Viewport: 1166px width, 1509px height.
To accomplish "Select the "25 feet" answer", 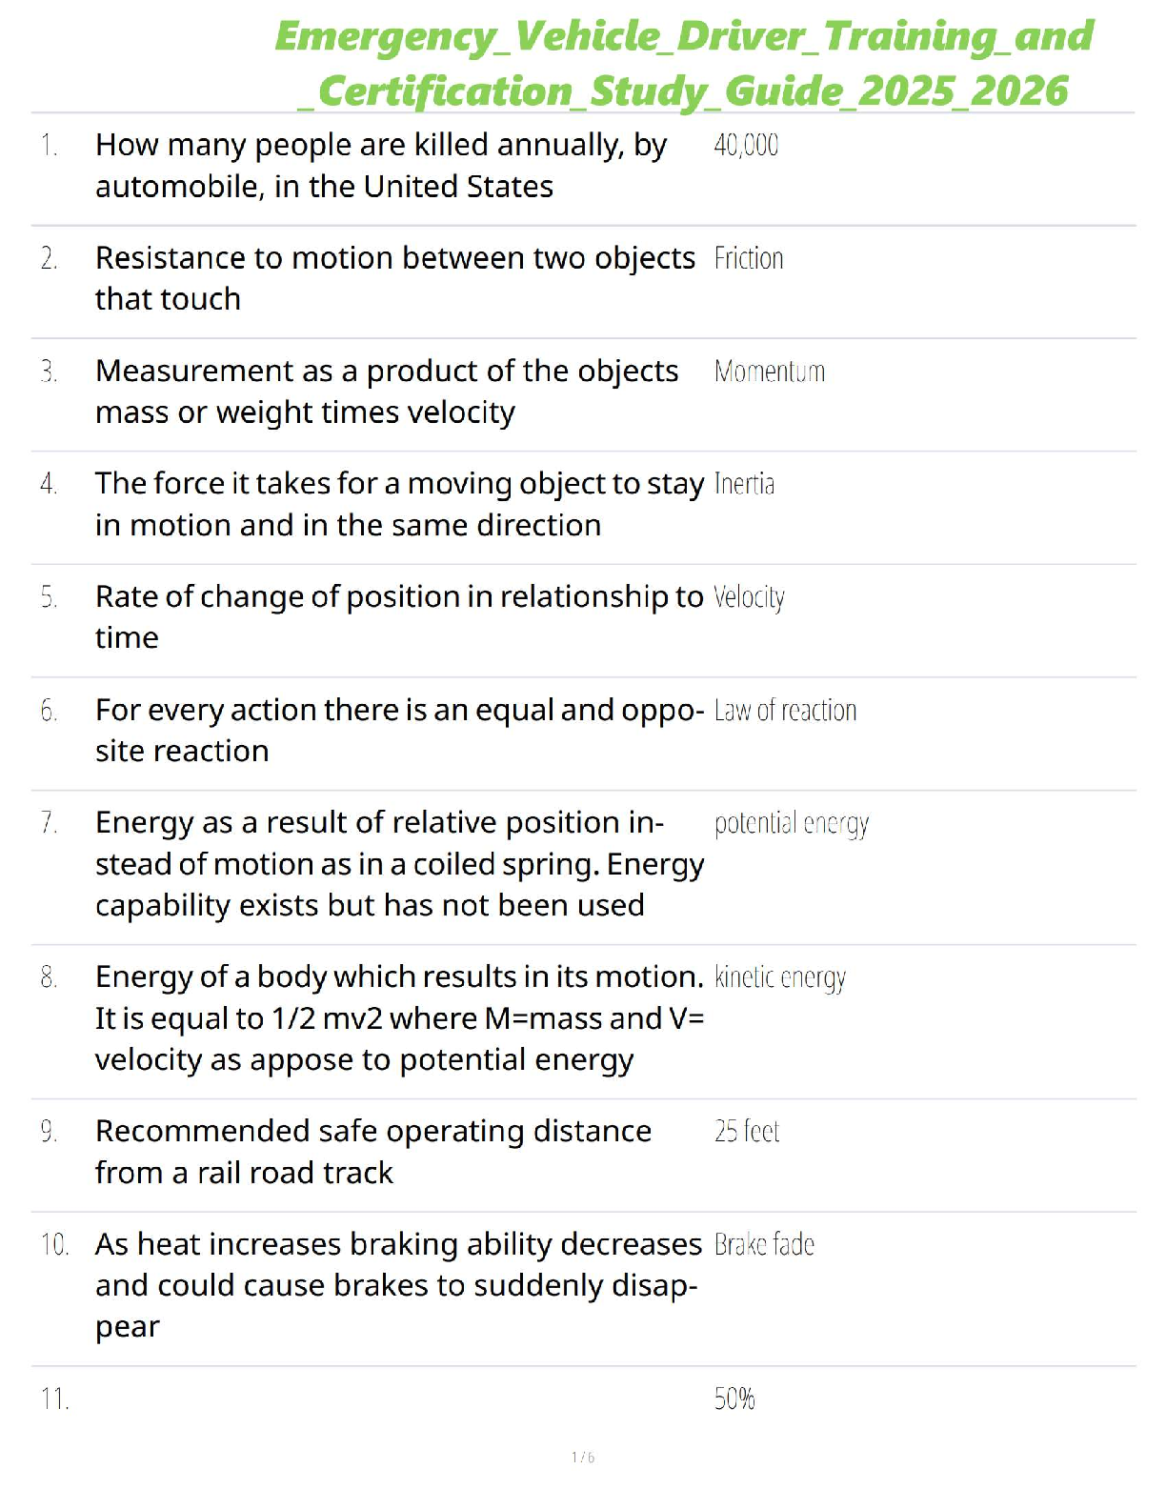I will tap(747, 1132).
